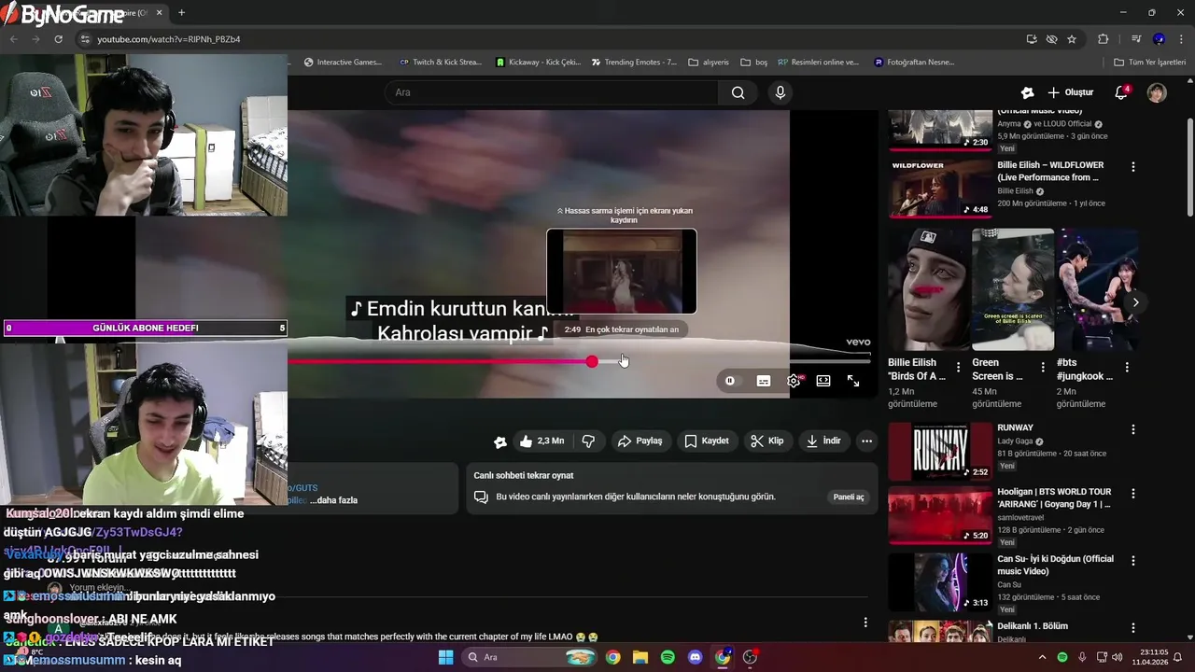Open options menu for Hooligan BTS World Tour video
Screen dimensions: 1195x672
tap(1133, 494)
